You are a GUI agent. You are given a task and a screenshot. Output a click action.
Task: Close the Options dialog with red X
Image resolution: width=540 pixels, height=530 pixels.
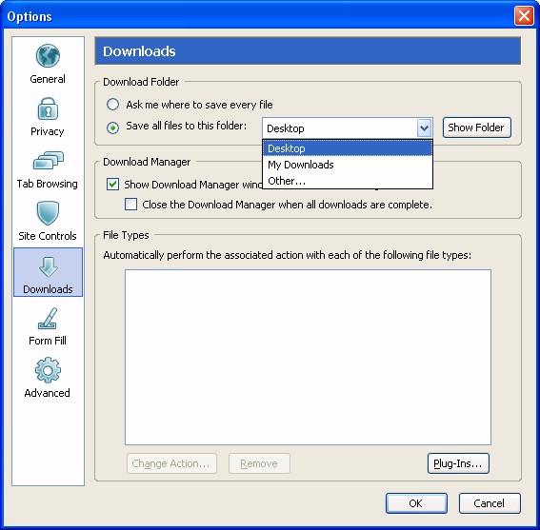[x=524, y=16]
